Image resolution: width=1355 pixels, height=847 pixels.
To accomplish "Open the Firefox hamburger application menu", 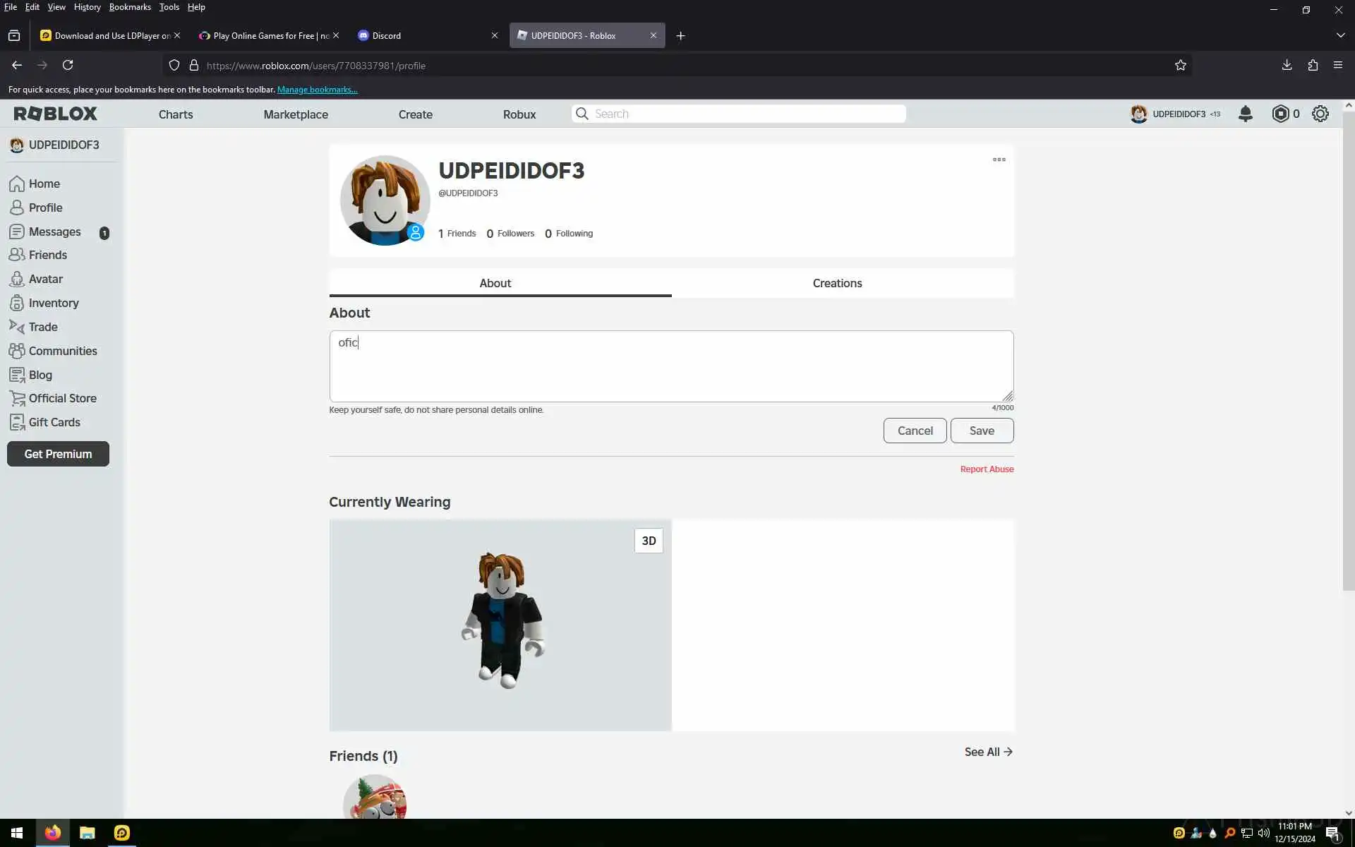I will click(1337, 65).
